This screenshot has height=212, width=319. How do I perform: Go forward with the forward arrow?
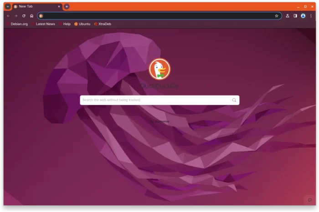pyautogui.click(x=16, y=16)
